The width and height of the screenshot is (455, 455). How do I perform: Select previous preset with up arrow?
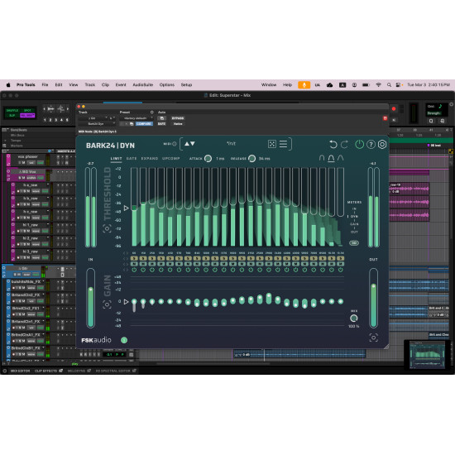[187, 144]
